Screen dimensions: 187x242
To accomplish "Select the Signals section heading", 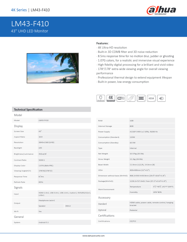I will (18, 187).
